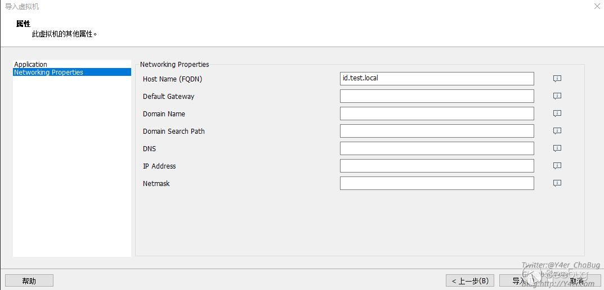
Task: Click the info icon beside DNS
Action: coord(557,148)
